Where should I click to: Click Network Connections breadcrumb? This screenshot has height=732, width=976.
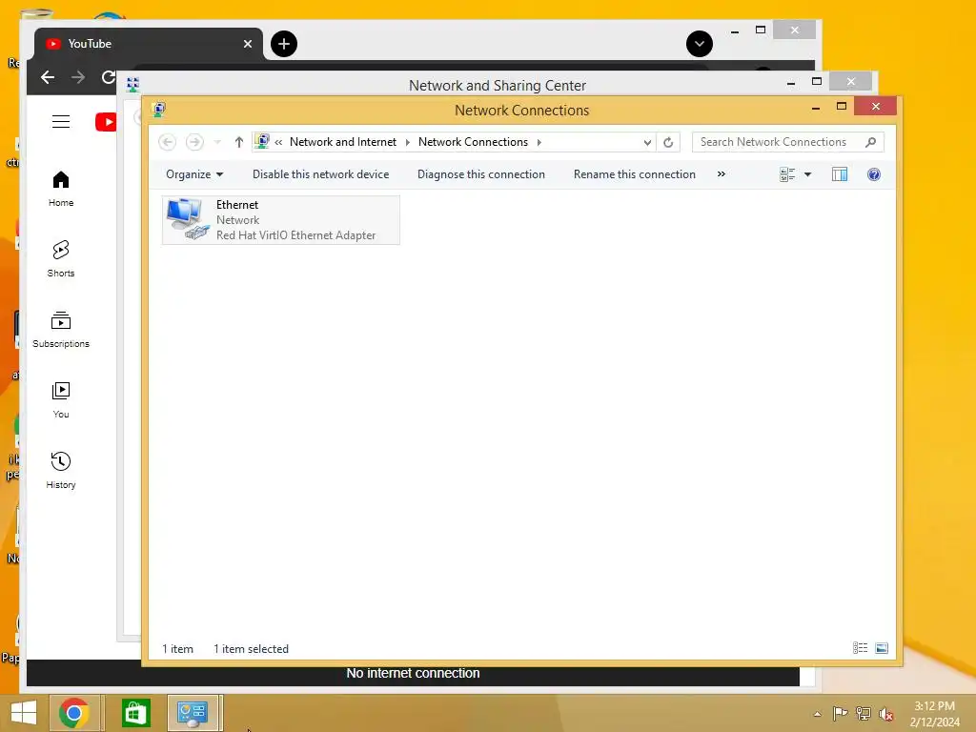point(473,142)
